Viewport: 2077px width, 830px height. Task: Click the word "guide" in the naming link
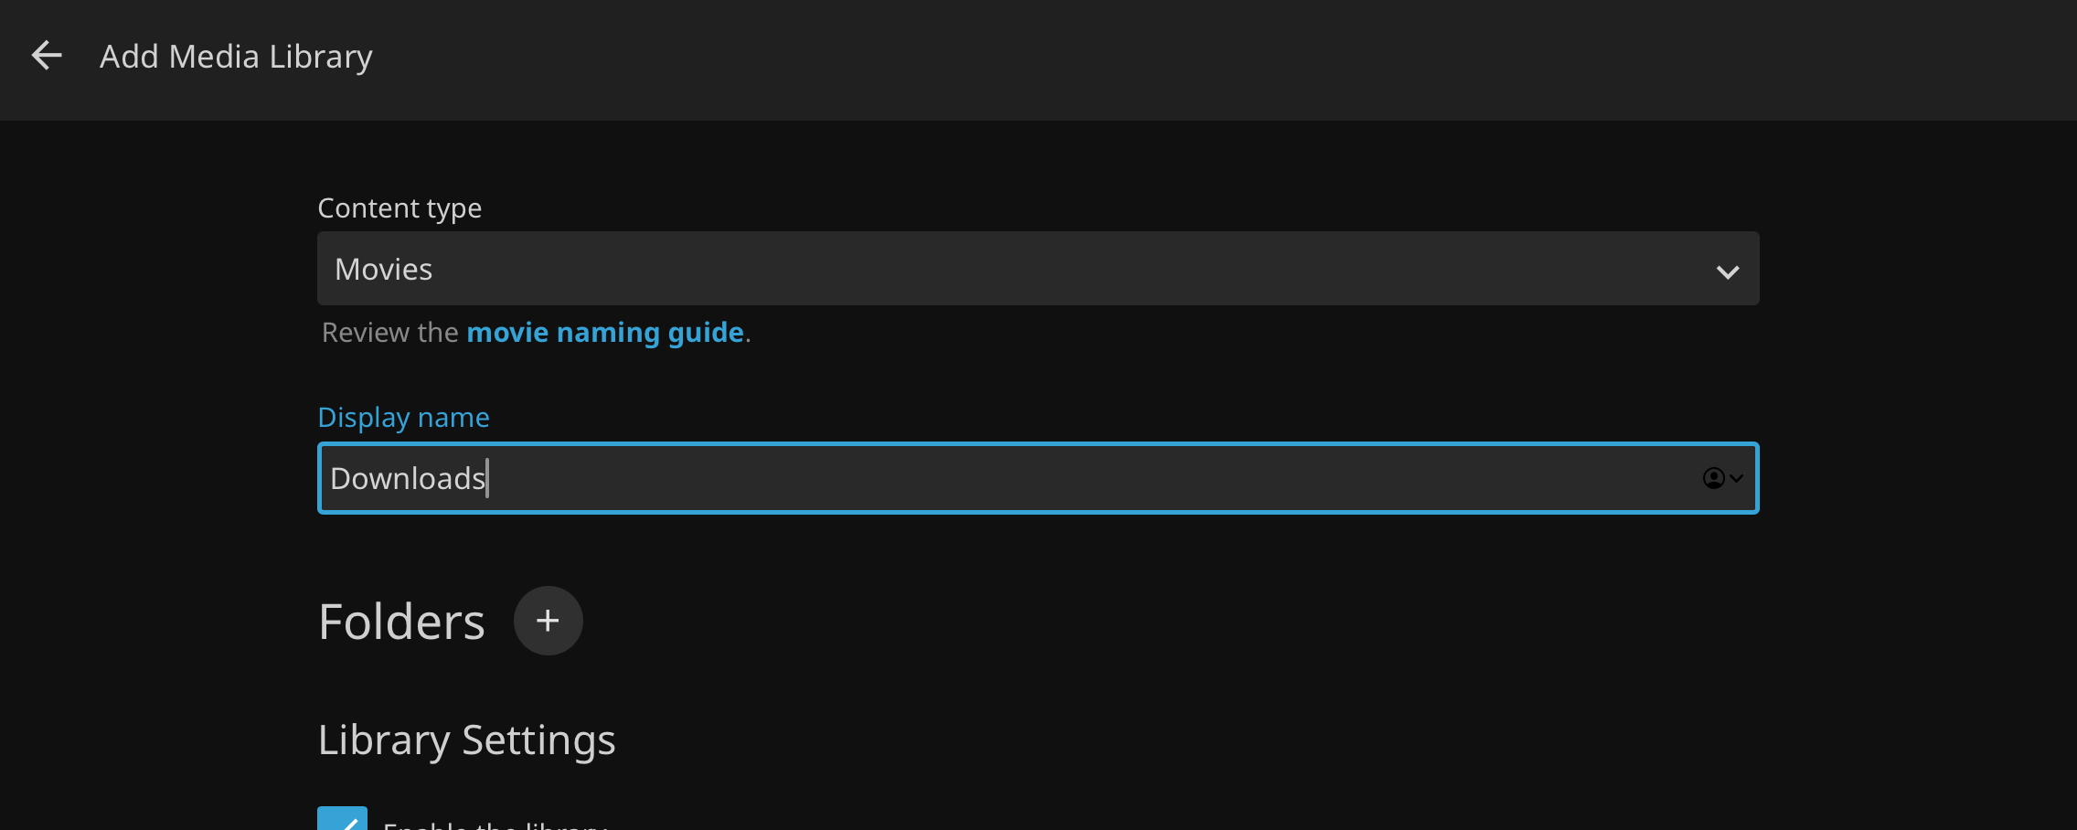coord(706,333)
